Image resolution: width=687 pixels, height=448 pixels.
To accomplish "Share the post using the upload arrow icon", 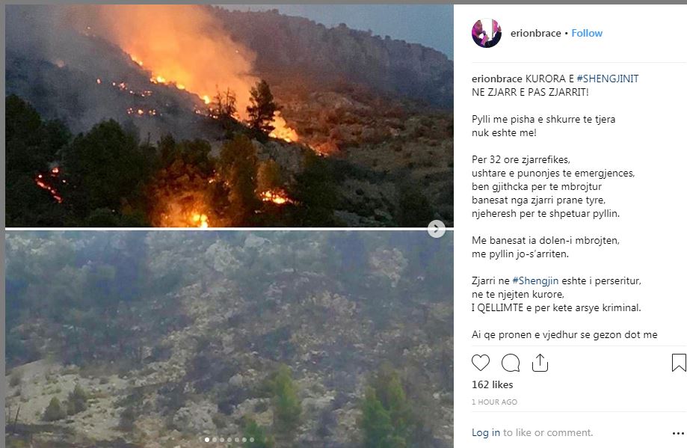I will click(540, 363).
